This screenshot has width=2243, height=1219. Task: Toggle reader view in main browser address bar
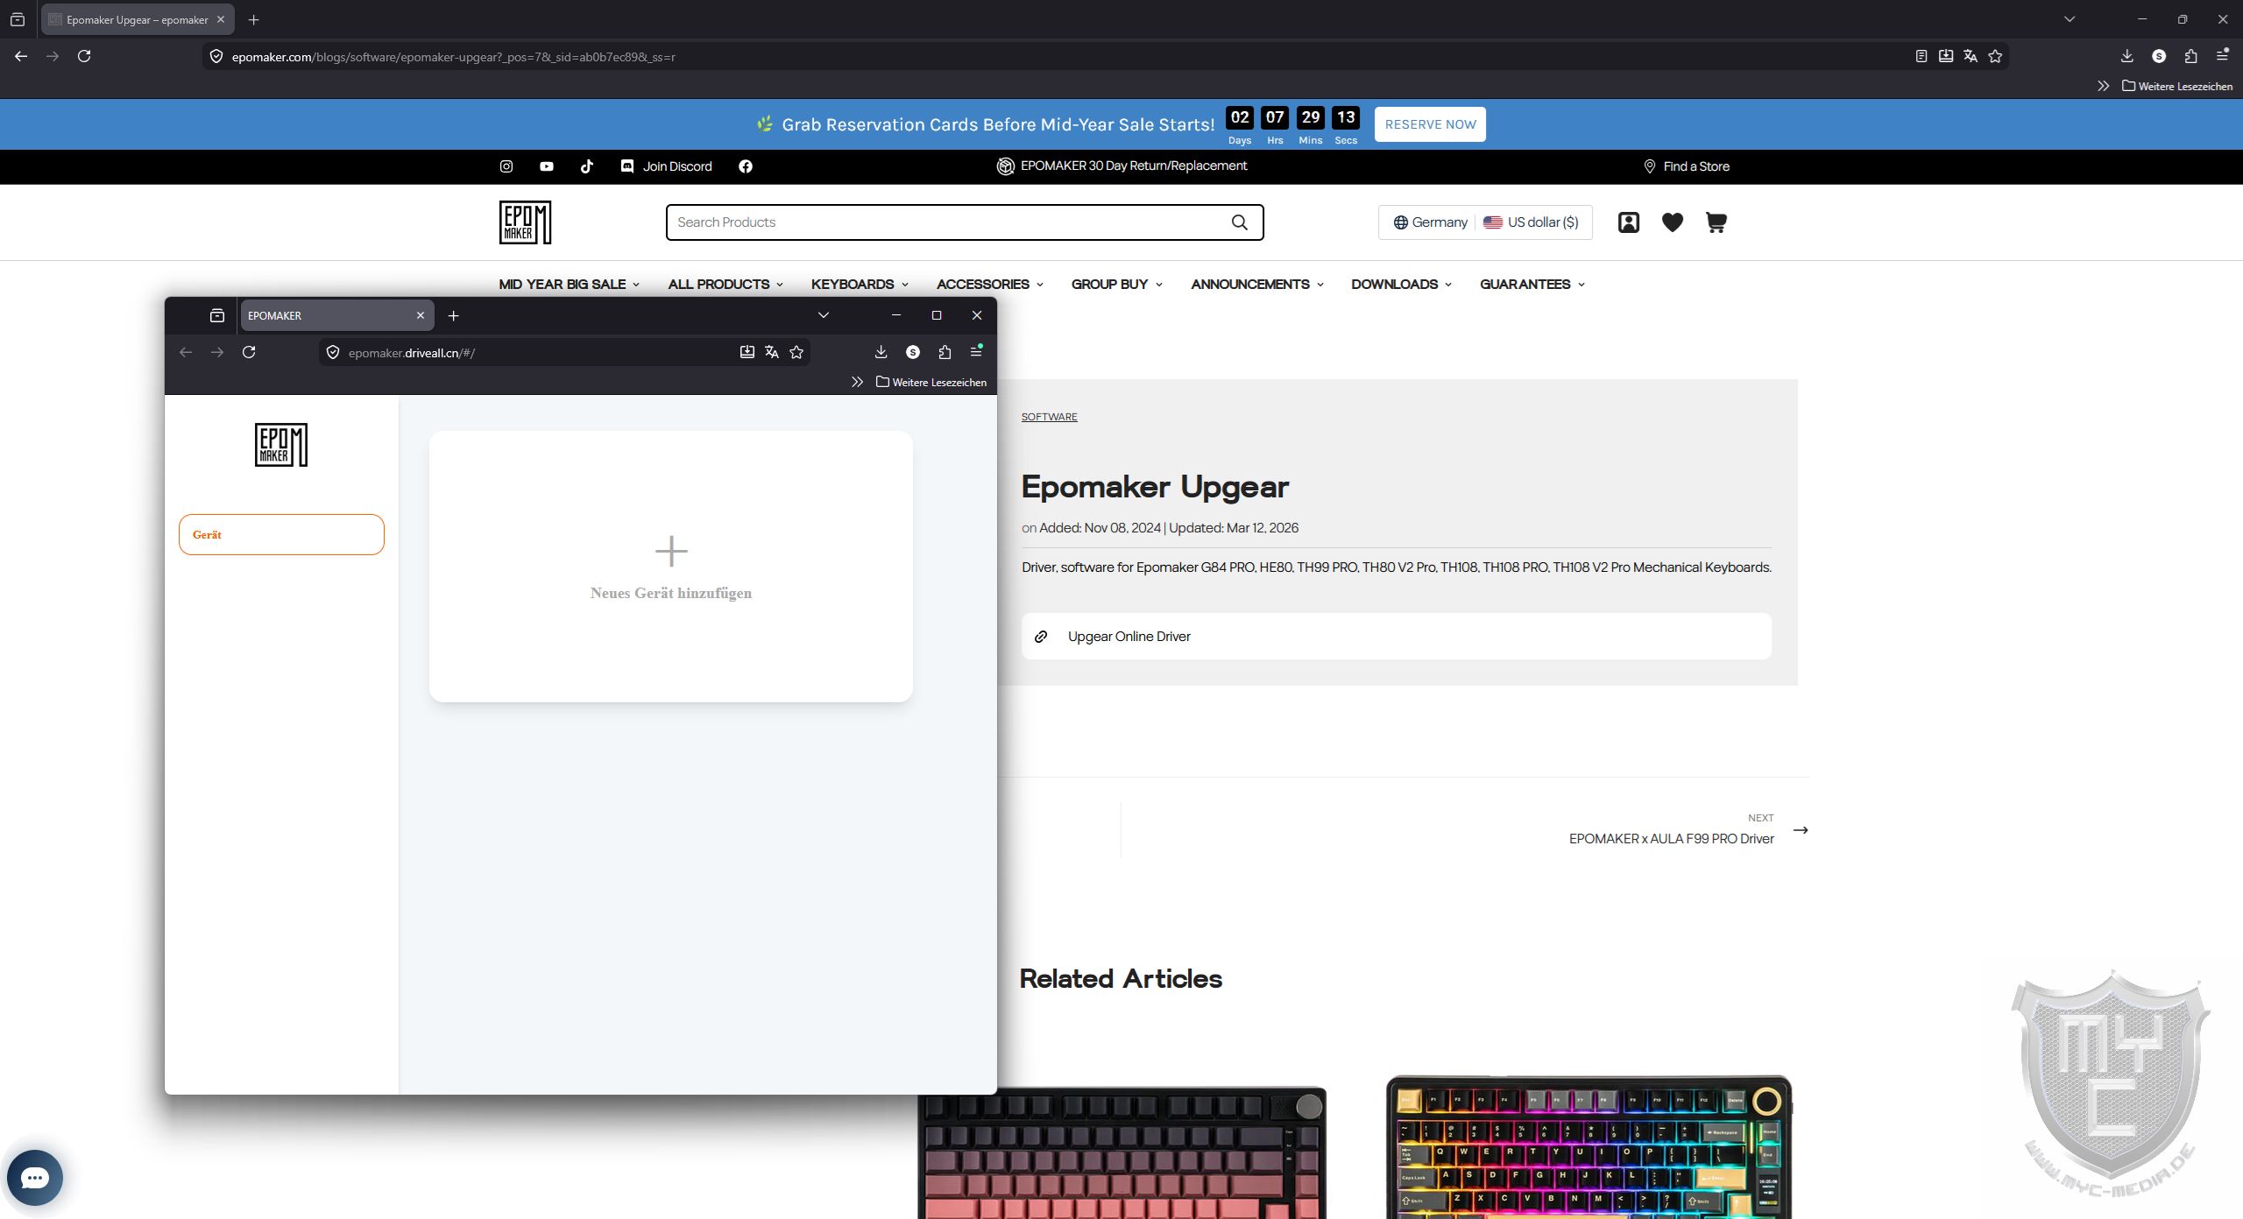point(1921,56)
